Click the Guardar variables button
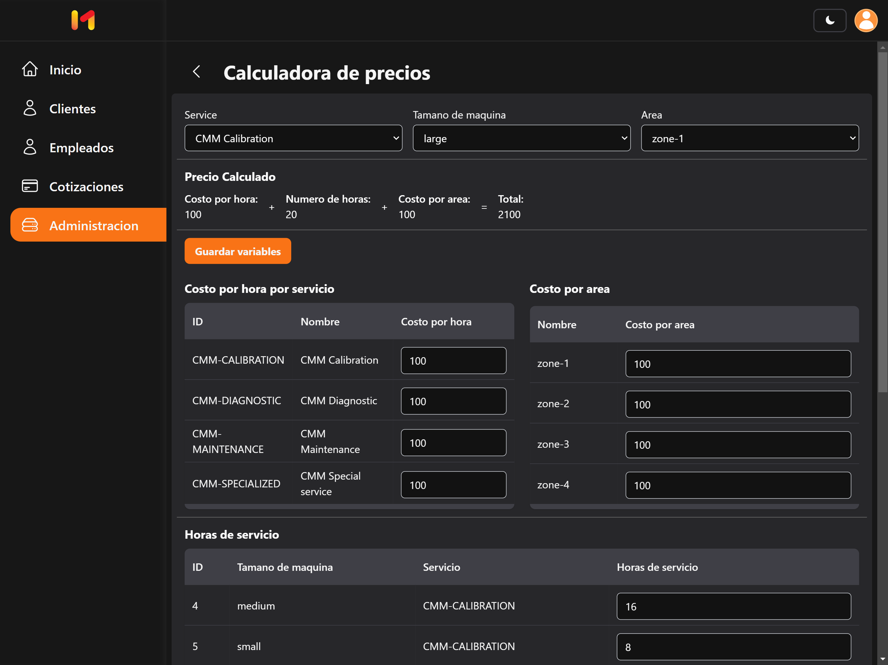888x665 pixels. (238, 251)
